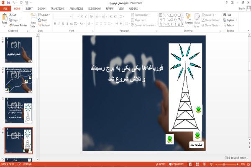Switch to the REVIEW tab
251x167 pixels.
[x=110, y=9]
